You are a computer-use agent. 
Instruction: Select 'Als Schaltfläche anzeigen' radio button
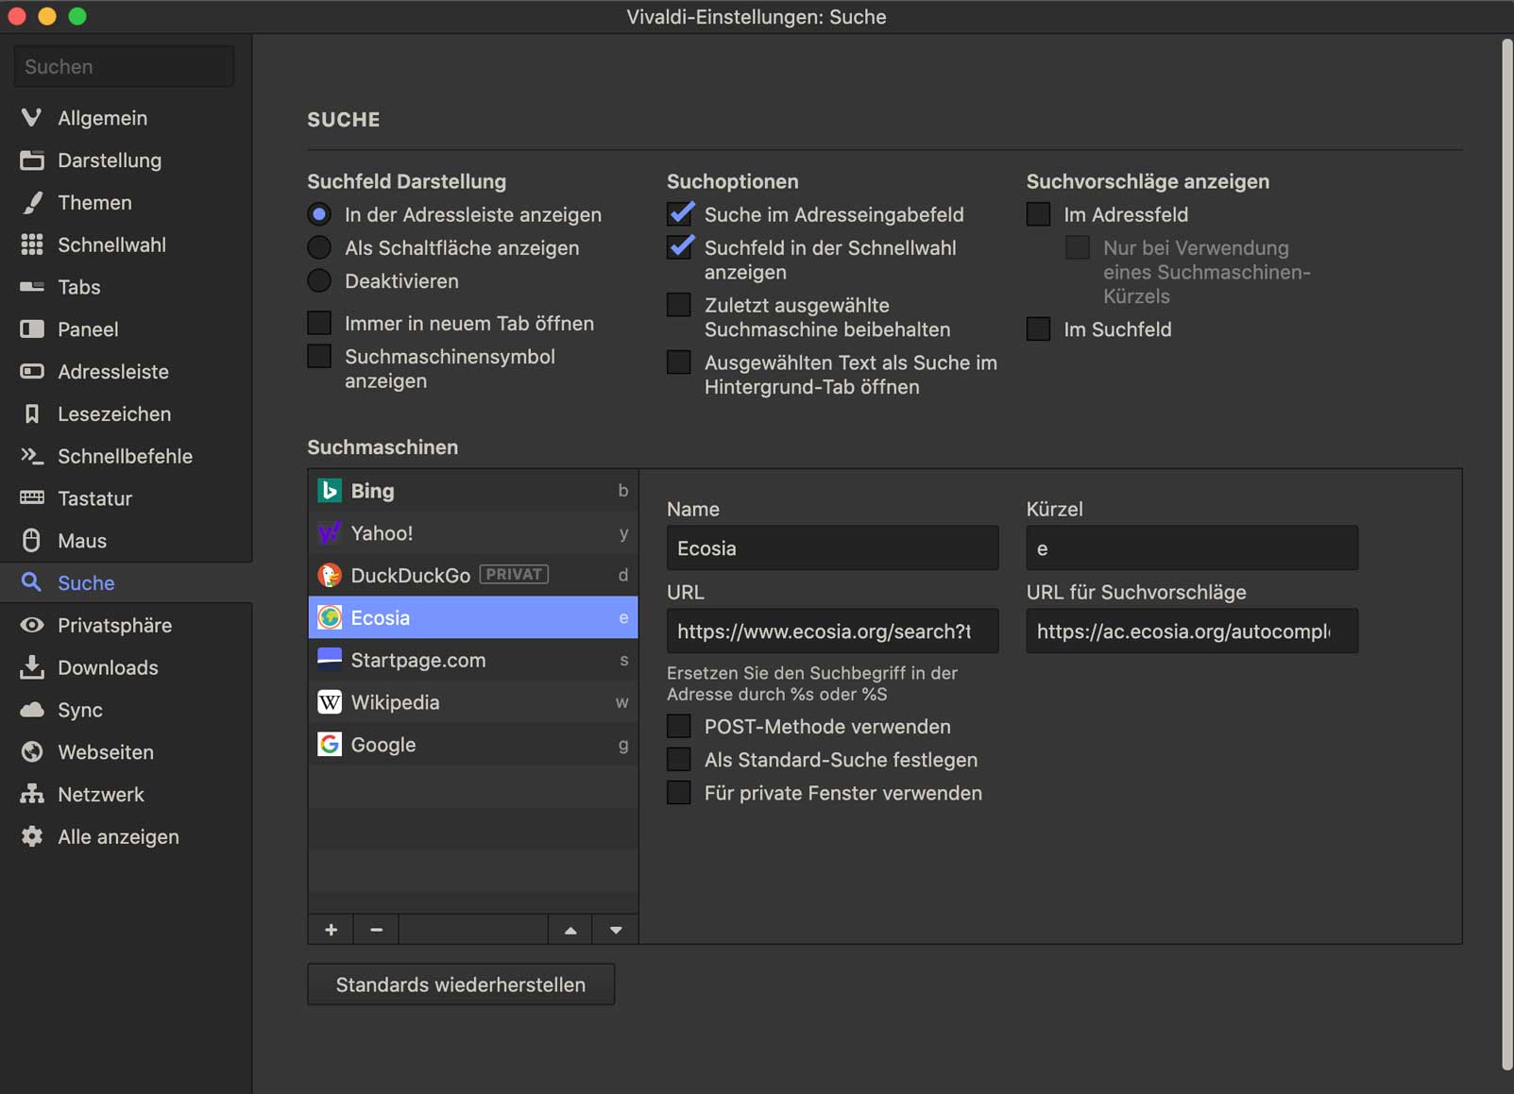319,247
